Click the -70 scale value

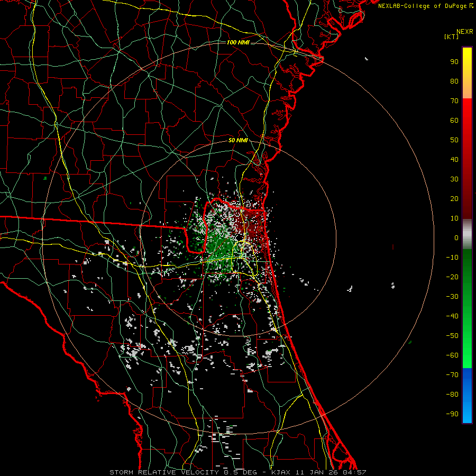[452, 375]
